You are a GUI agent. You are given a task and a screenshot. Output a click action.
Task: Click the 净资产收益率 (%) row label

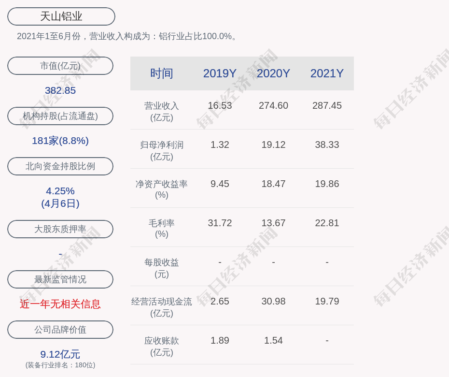[162, 189]
